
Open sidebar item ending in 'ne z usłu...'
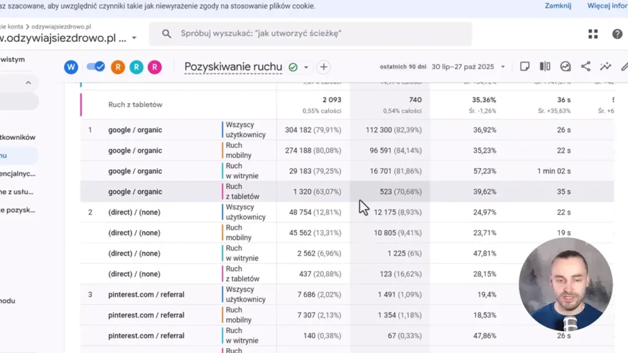17,192
